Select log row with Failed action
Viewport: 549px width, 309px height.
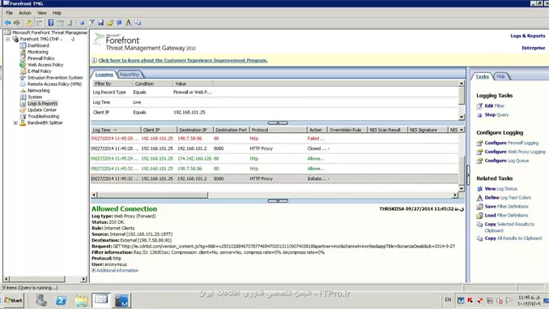tap(274, 139)
